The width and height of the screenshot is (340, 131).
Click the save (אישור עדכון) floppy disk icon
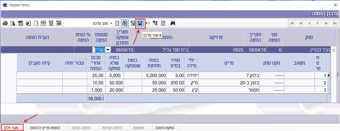tap(140, 23)
